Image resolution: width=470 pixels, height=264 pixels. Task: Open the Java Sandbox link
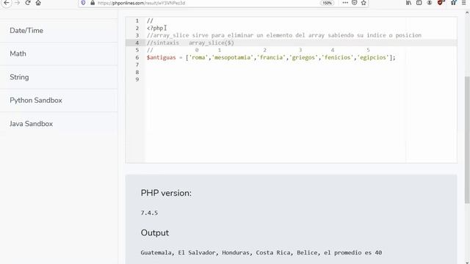[59, 124]
